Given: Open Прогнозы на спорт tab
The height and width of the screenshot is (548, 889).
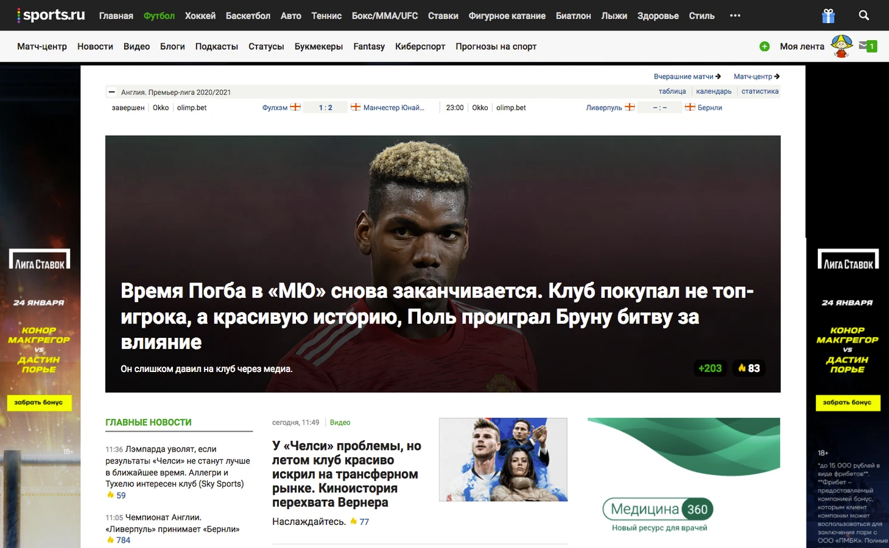Looking at the screenshot, I should [x=496, y=46].
